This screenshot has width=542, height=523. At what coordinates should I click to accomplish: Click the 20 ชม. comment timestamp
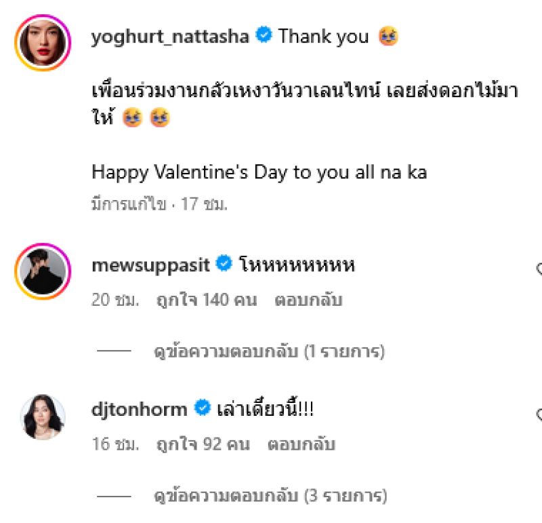[115, 300]
